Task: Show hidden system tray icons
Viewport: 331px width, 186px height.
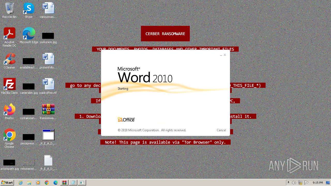Action: [x=288, y=183]
